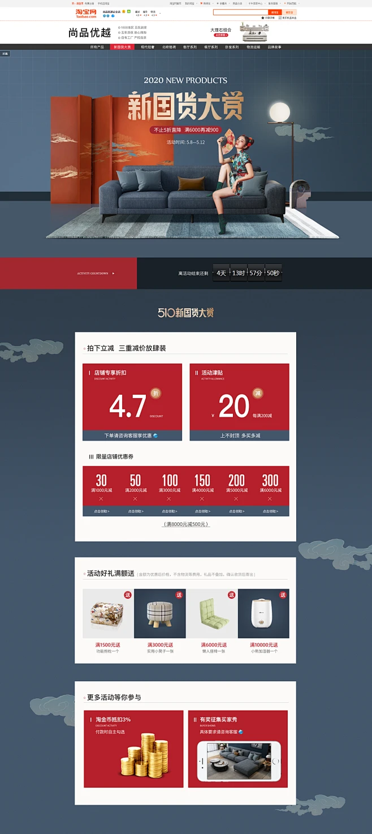Click the search-this-shop button beside search

(x=289, y=12)
